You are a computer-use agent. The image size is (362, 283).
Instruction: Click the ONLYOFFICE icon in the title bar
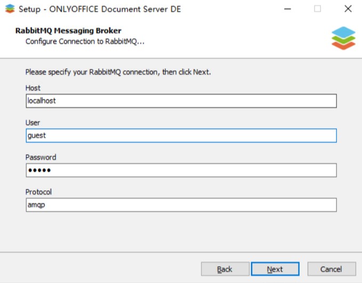pos(10,9)
